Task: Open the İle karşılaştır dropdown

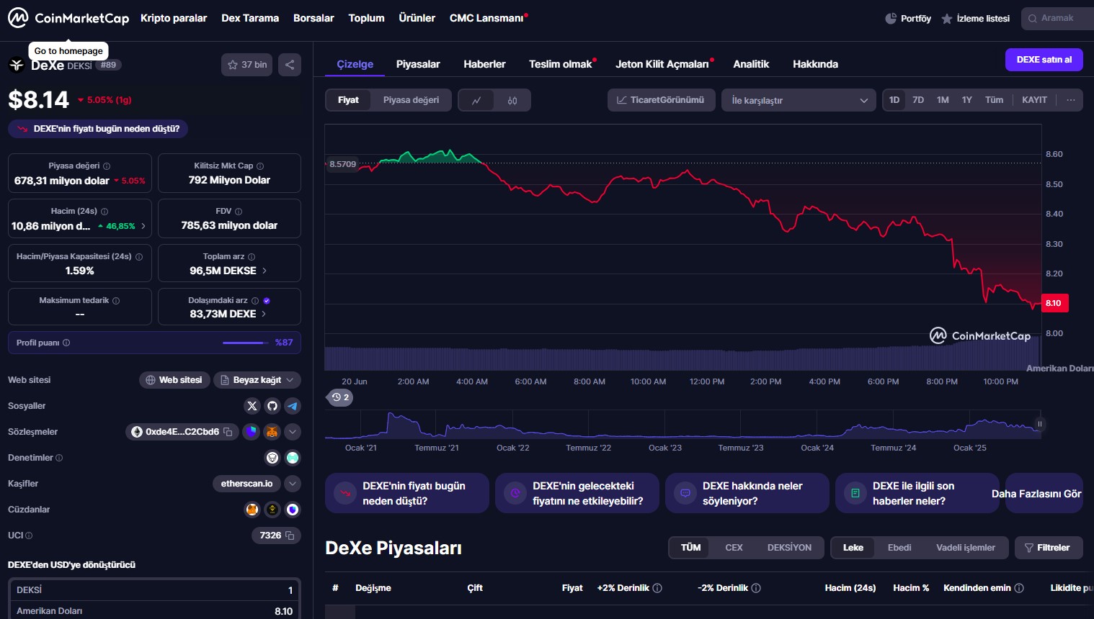Action: click(799, 100)
